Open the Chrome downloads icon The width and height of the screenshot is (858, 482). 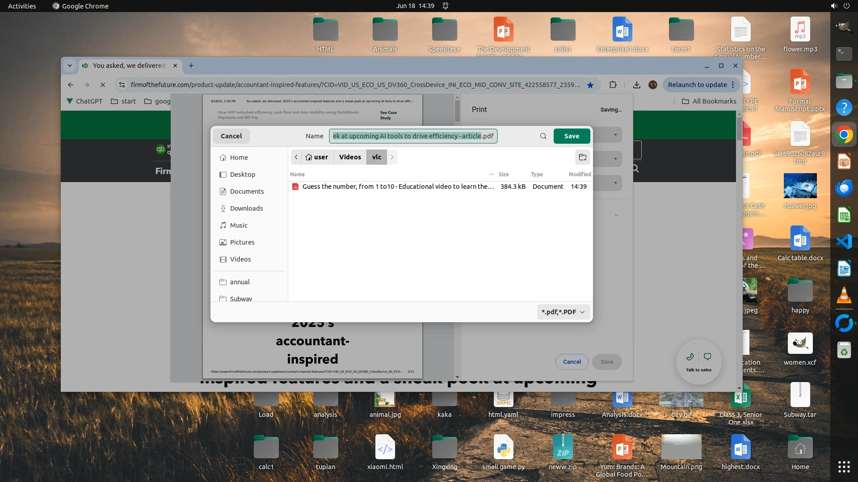coord(637,85)
